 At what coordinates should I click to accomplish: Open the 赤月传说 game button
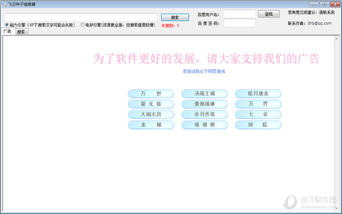point(205,114)
